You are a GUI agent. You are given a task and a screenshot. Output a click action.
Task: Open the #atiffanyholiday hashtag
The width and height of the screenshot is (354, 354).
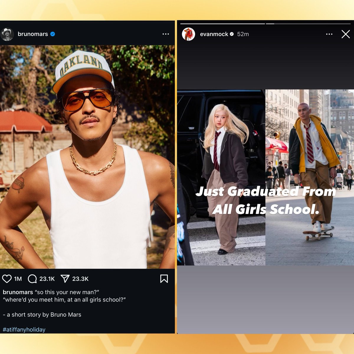pyautogui.click(x=24, y=330)
